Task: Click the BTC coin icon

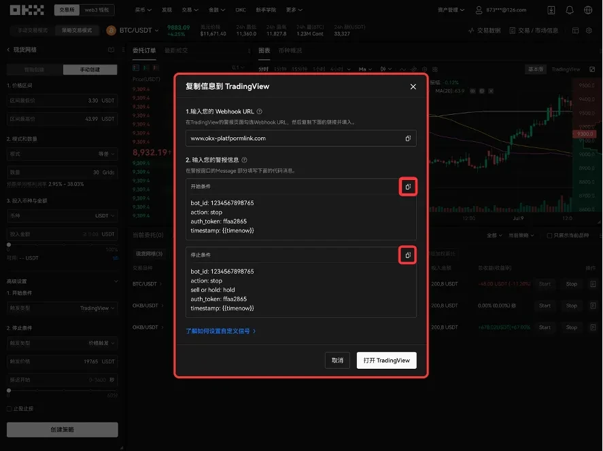Action: (111, 31)
